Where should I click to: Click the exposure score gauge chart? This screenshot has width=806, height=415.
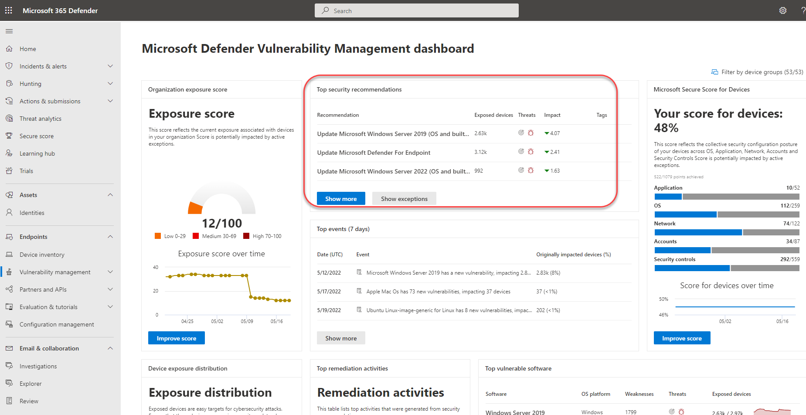(x=221, y=198)
